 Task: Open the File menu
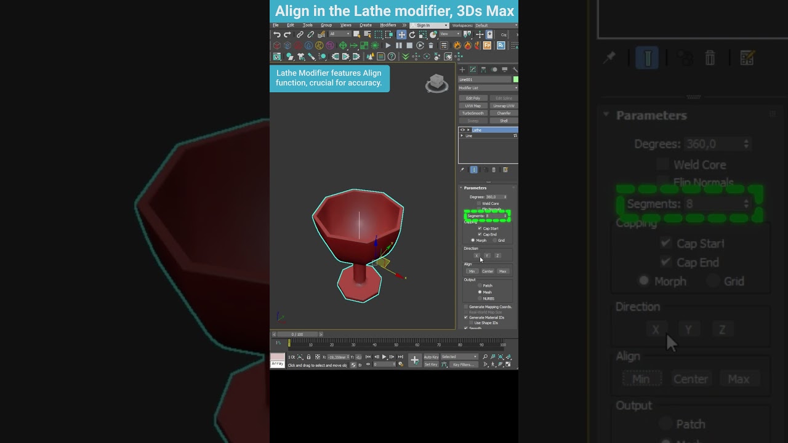276,25
